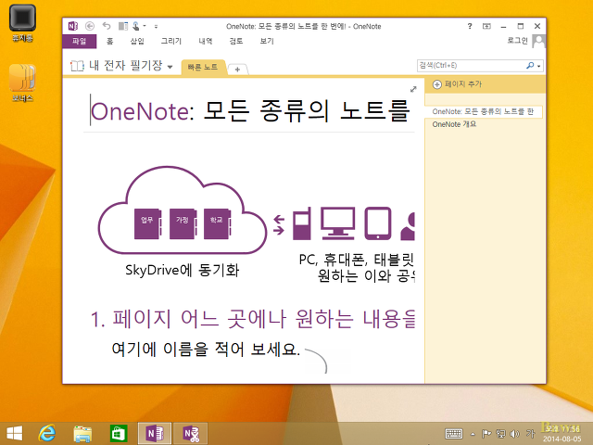Screen dimensions: 593x445
Task: Select page OneNote: 모든 종류의 노트를 한
Action: (484, 111)
